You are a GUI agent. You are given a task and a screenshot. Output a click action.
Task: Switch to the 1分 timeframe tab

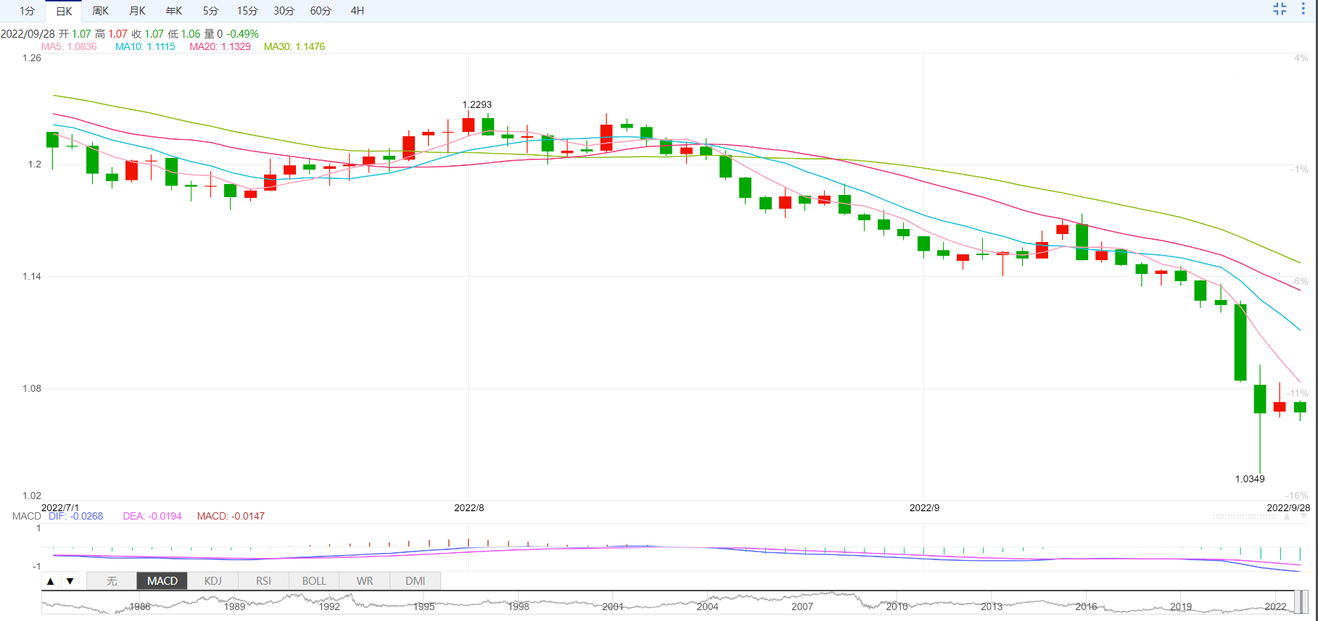(27, 11)
